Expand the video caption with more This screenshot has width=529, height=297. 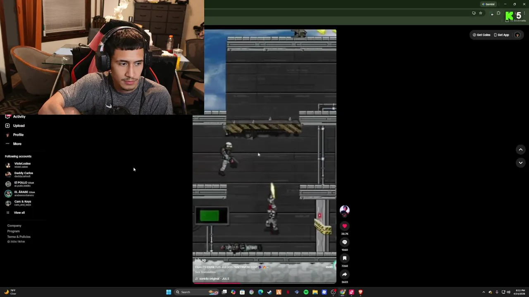[329, 267]
